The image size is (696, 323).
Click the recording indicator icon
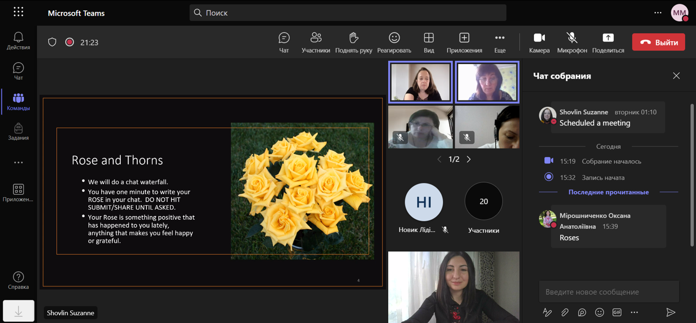click(70, 42)
